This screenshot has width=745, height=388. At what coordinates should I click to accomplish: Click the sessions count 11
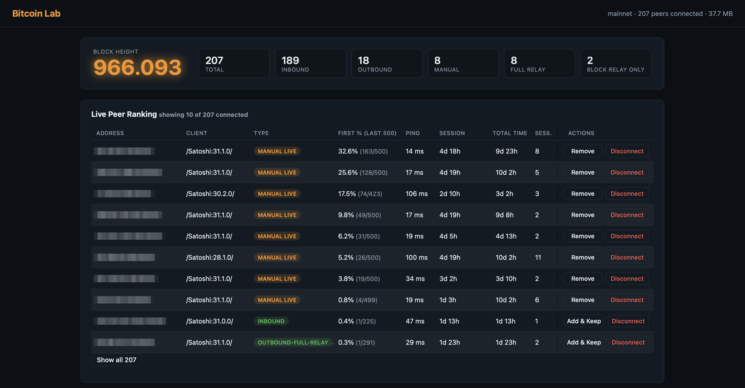[538, 257]
